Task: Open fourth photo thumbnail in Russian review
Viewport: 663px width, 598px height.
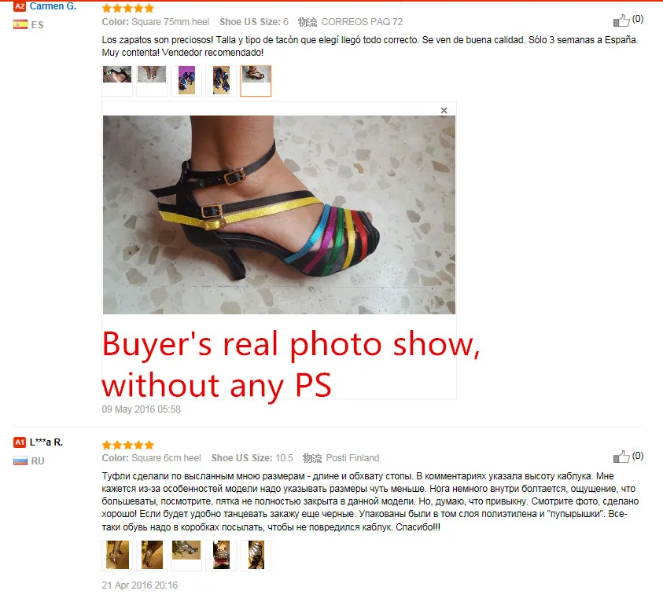Action: click(x=221, y=556)
